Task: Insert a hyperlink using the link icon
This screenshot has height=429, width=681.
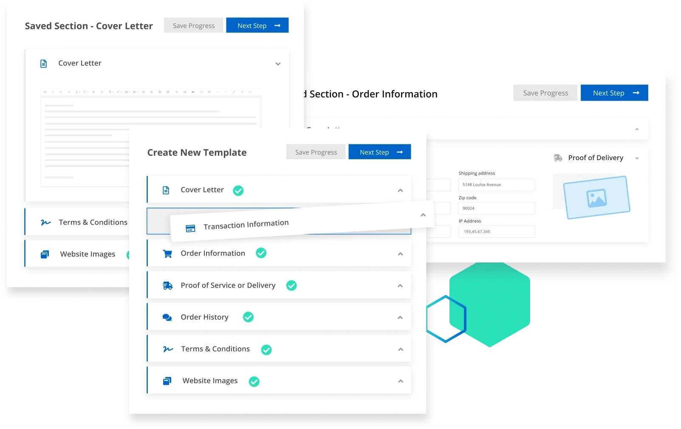Action: point(178,91)
